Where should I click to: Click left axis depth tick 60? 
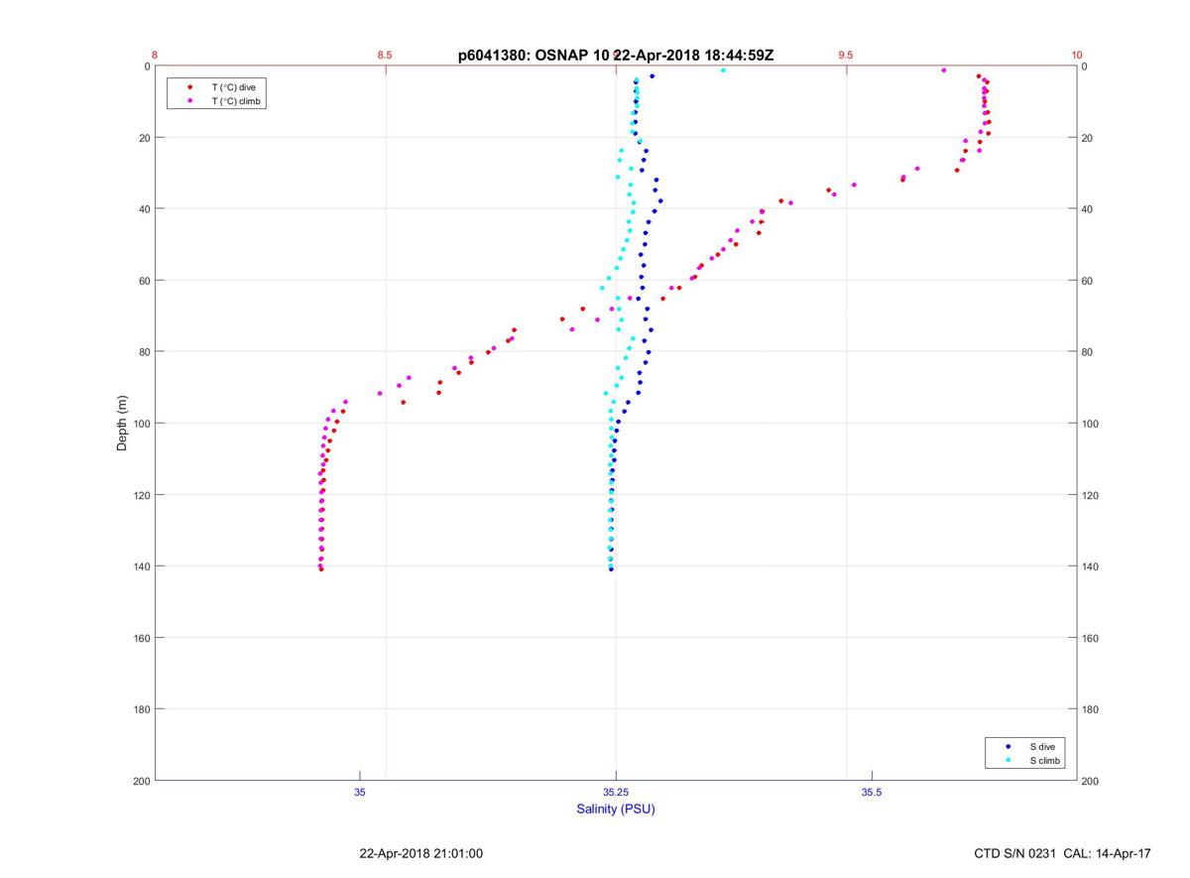coord(144,281)
